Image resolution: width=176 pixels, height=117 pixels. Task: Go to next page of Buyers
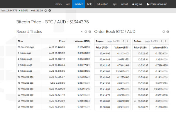(128, 41)
